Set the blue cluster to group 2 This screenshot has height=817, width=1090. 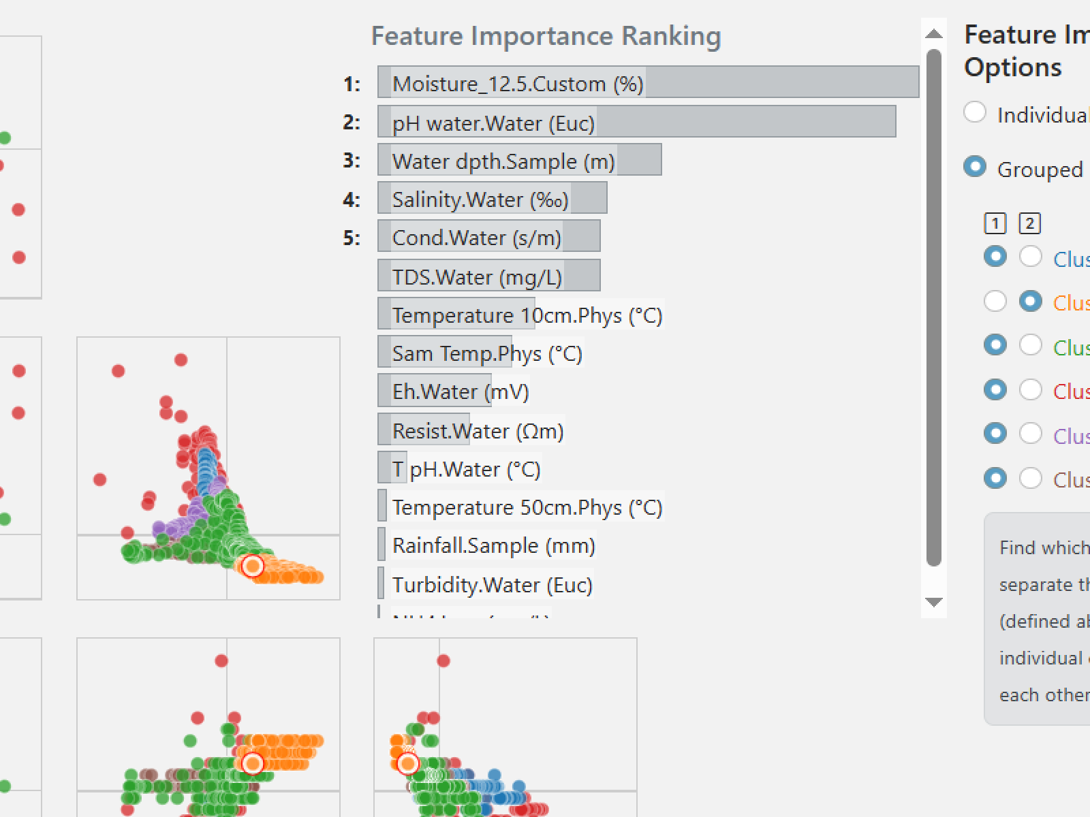tap(1030, 257)
